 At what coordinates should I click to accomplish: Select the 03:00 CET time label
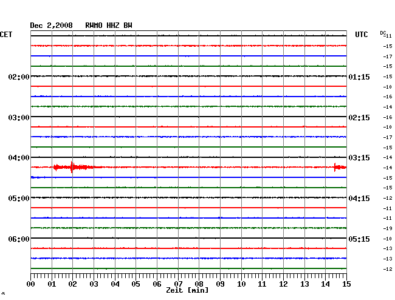coord(19,118)
